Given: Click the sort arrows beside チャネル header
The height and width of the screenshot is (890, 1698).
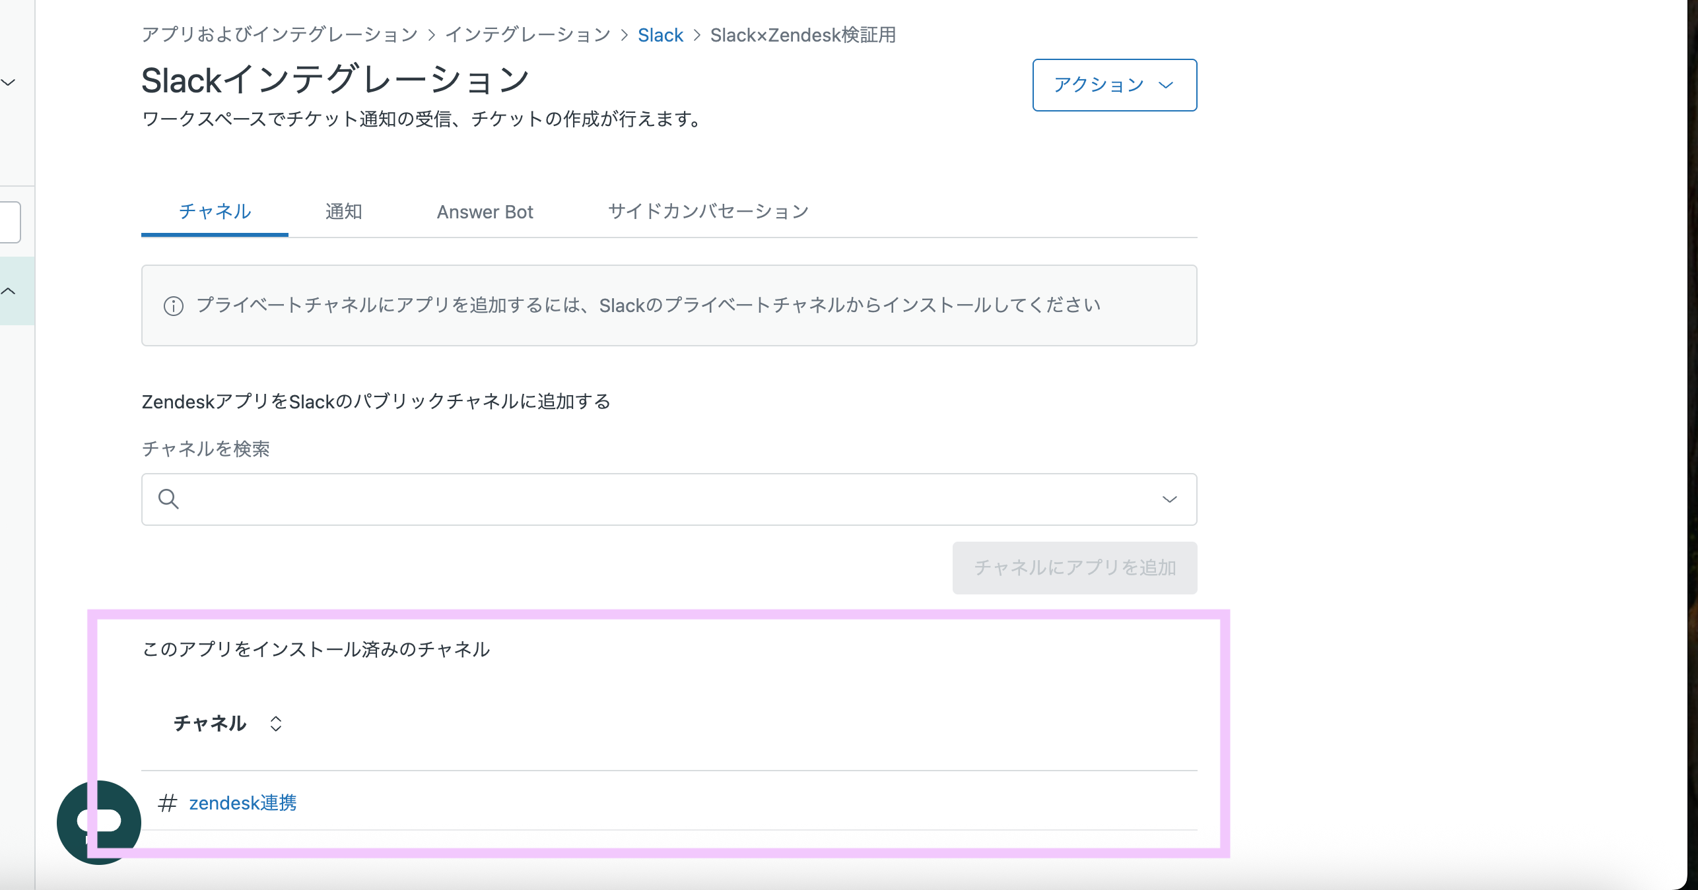Looking at the screenshot, I should click(x=276, y=724).
